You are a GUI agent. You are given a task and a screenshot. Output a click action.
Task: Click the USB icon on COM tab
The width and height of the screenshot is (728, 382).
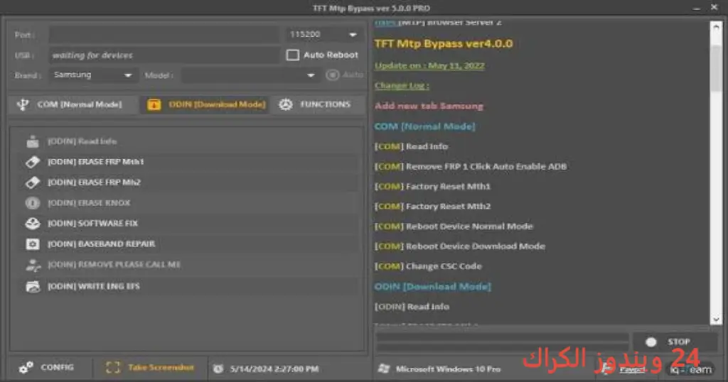tap(22, 104)
